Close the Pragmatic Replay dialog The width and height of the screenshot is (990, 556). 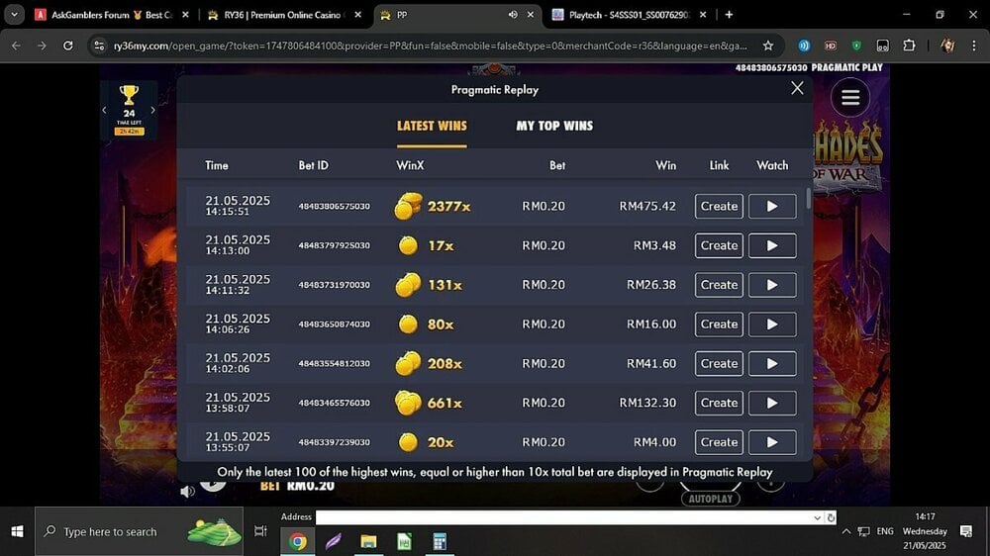pyautogui.click(x=797, y=88)
